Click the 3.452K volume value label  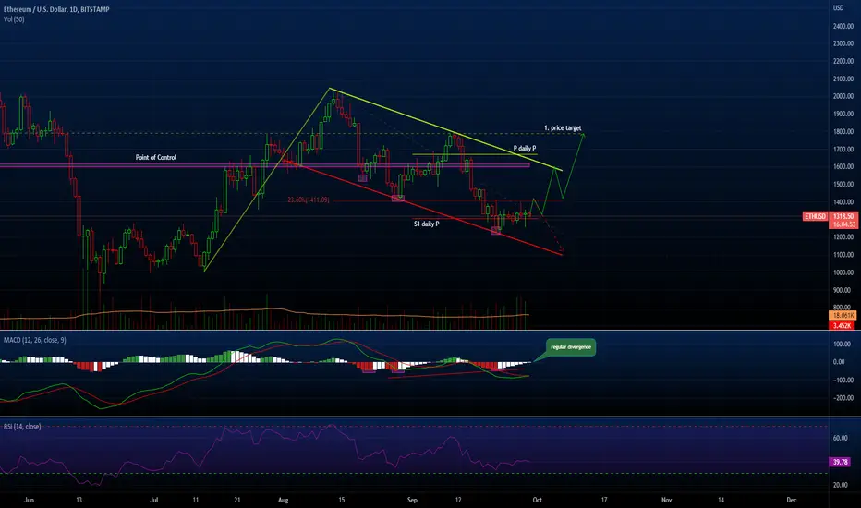pyautogui.click(x=843, y=325)
